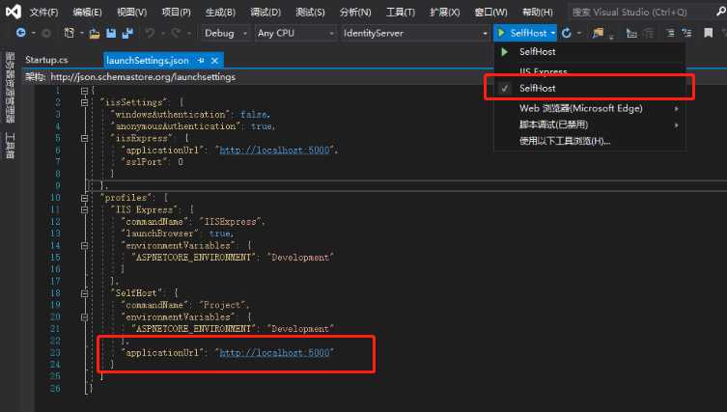The height and width of the screenshot is (412, 727).
Task: Open the new project dropdown arrow
Action: (x=82, y=34)
